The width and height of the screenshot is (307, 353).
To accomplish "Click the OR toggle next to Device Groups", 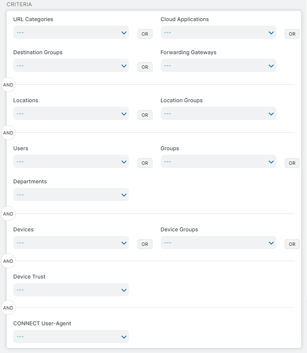I will pyautogui.click(x=292, y=244).
